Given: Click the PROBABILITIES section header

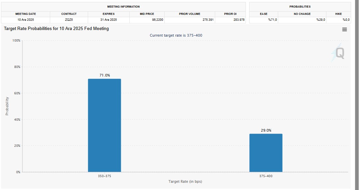Looking at the screenshot, I should click(x=300, y=7).
